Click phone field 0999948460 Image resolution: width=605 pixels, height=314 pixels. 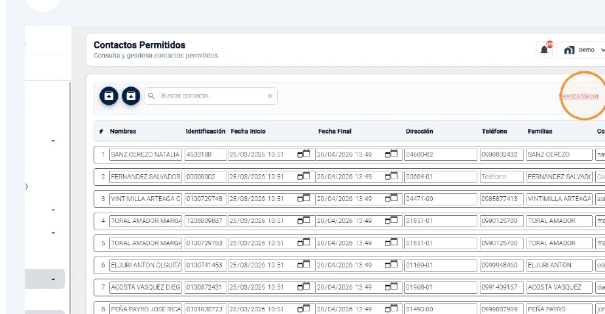pos(502,265)
